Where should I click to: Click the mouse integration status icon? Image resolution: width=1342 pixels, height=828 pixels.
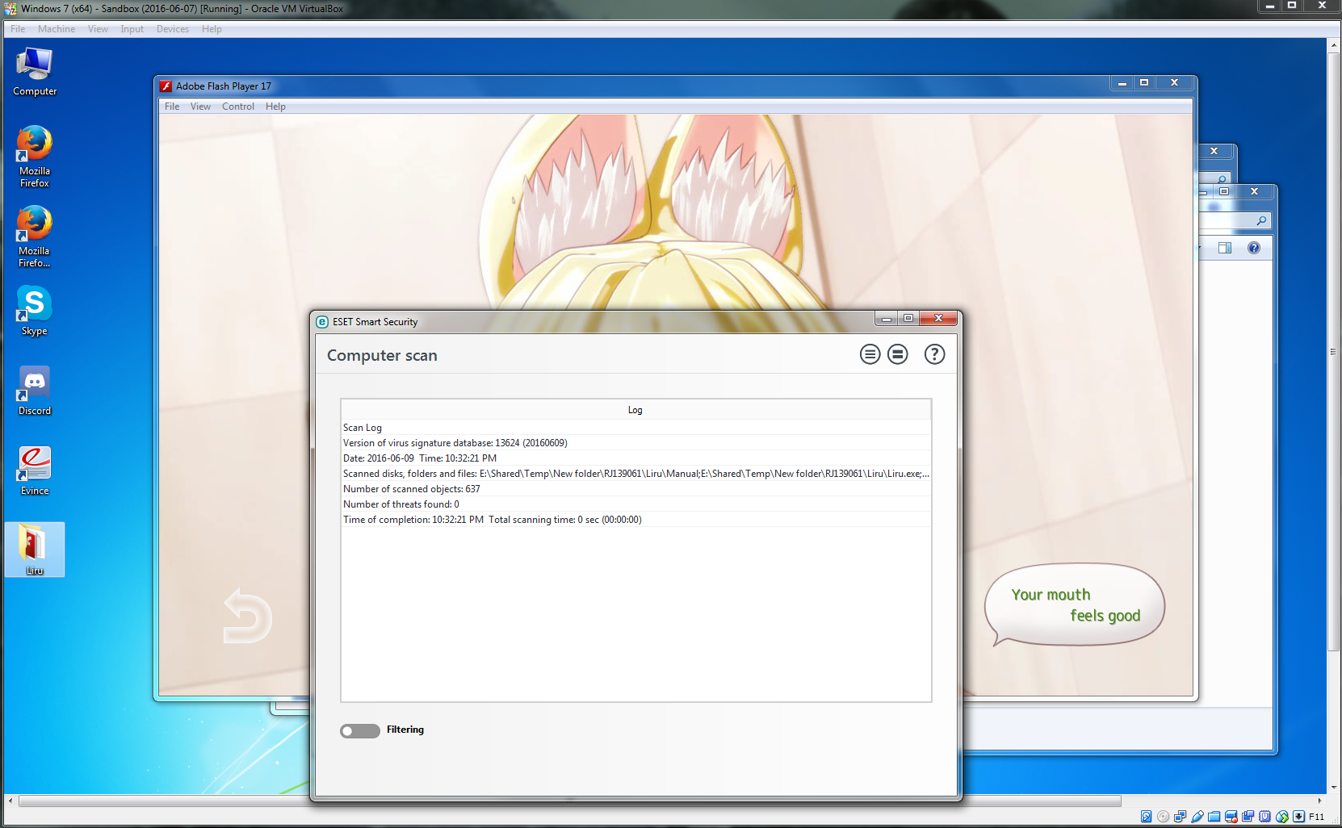coord(1282,817)
